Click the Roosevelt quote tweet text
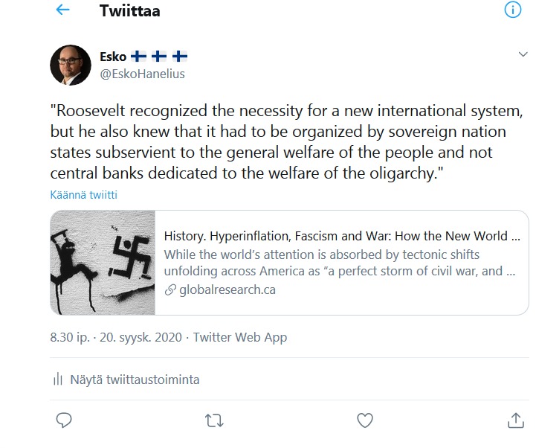Screen dimensions: 536x448 point(282,143)
